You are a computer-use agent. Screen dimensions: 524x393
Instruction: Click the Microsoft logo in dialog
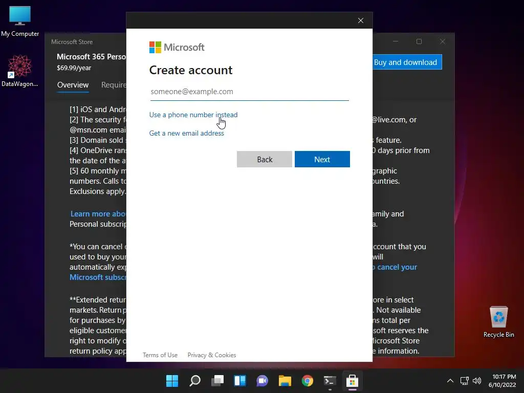(x=177, y=48)
